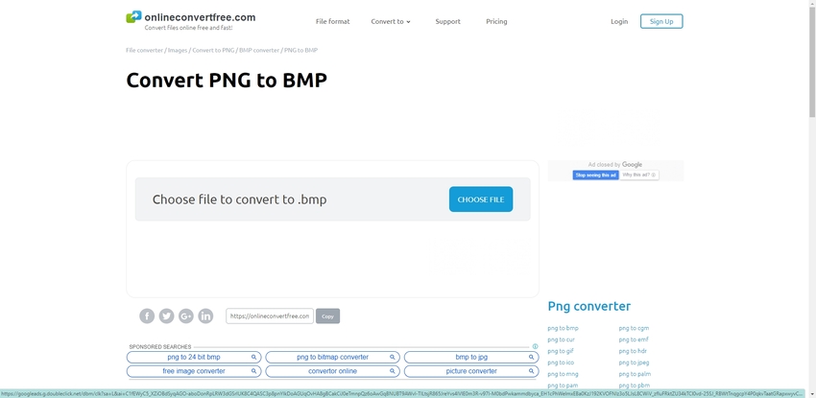
Task: Copy the share URL with Copy button
Action: point(327,316)
